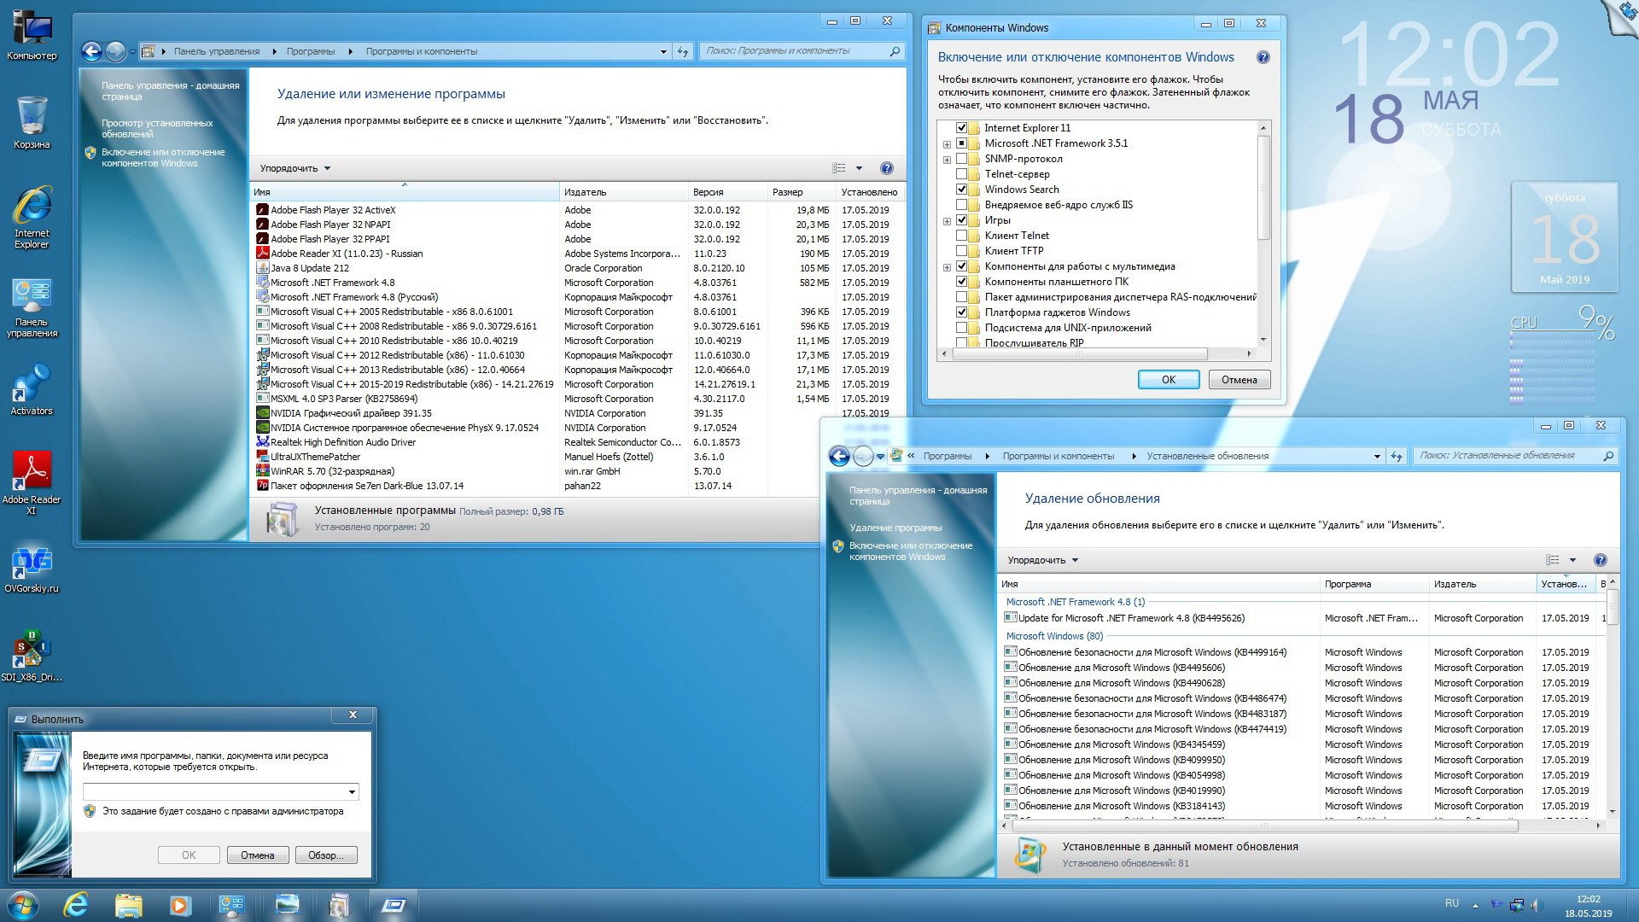Open the Упорядочить dropdown in programs window

[295, 168]
